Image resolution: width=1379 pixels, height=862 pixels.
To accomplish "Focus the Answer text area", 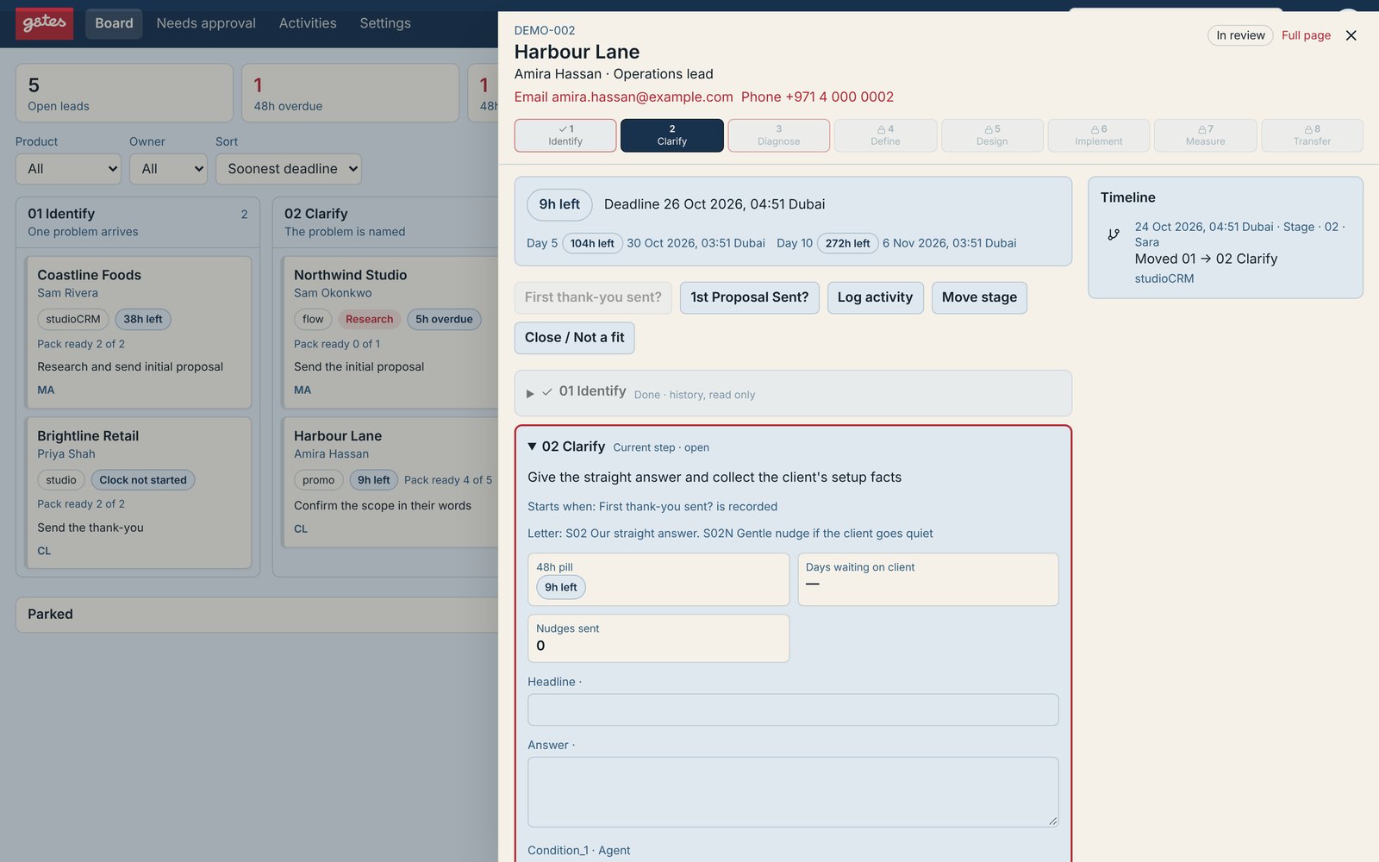I will pos(793,792).
